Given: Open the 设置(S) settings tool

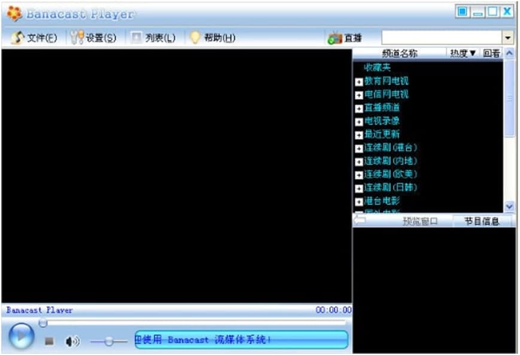Looking at the screenshot, I should pos(77,36).
